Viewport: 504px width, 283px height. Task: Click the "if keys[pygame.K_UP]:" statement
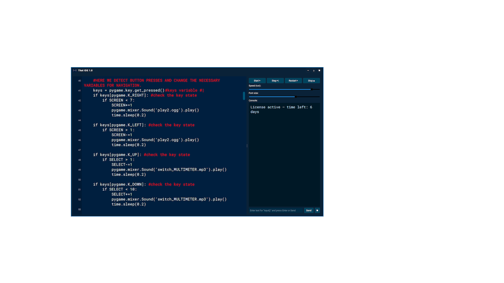pos(117,155)
